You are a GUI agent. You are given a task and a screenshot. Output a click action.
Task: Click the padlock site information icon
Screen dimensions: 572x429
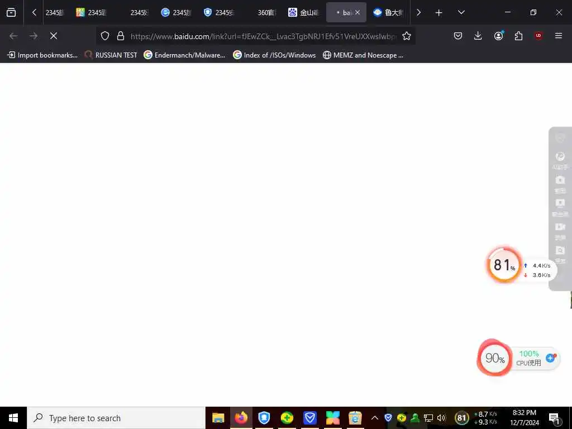[121, 36]
